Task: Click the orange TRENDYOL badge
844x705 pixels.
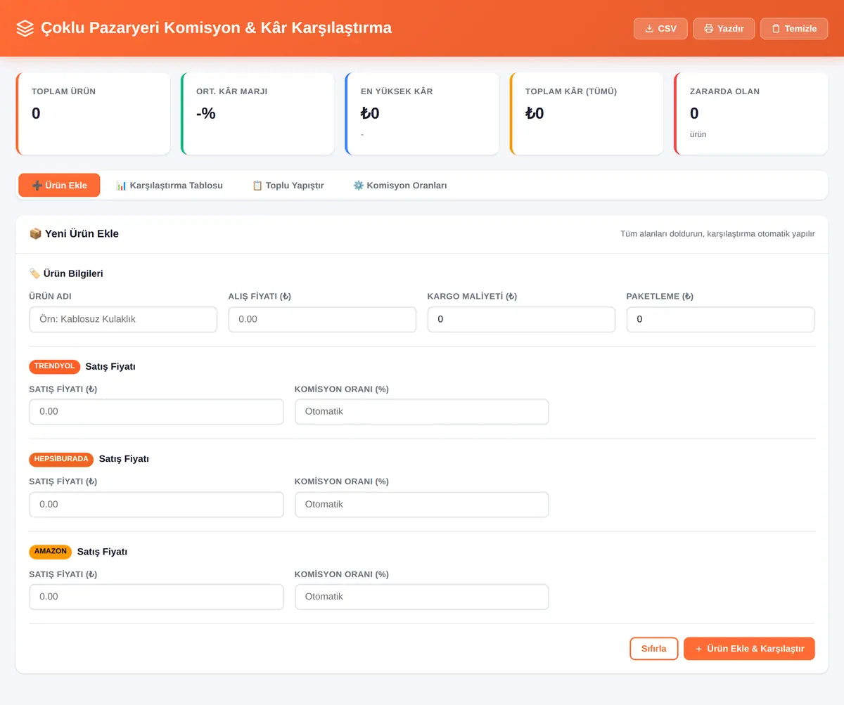Action: 54,366
